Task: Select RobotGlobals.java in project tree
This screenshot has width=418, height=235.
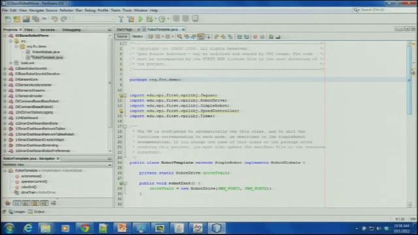Action: [x=46, y=52]
